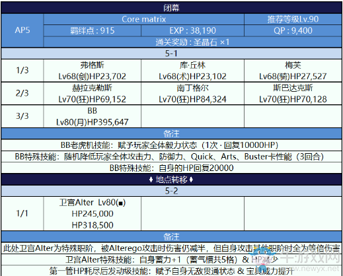The height and width of the screenshot is (276, 343).
Task: Click the 闭幕 title header
Action: click(171, 8)
